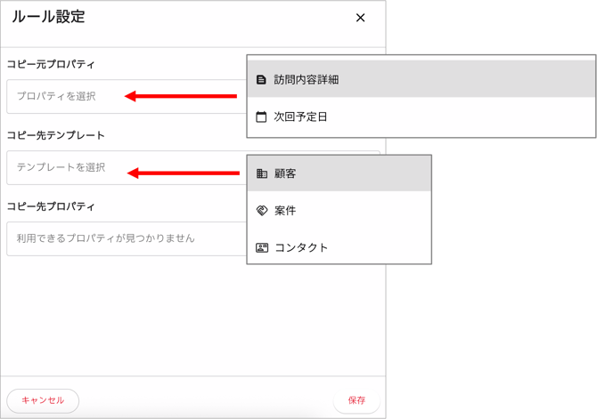Close the ルール設定 dialog with the X
This screenshot has width=597, height=419.
click(x=360, y=18)
